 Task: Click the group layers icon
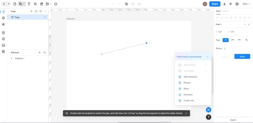click(126, 4)
